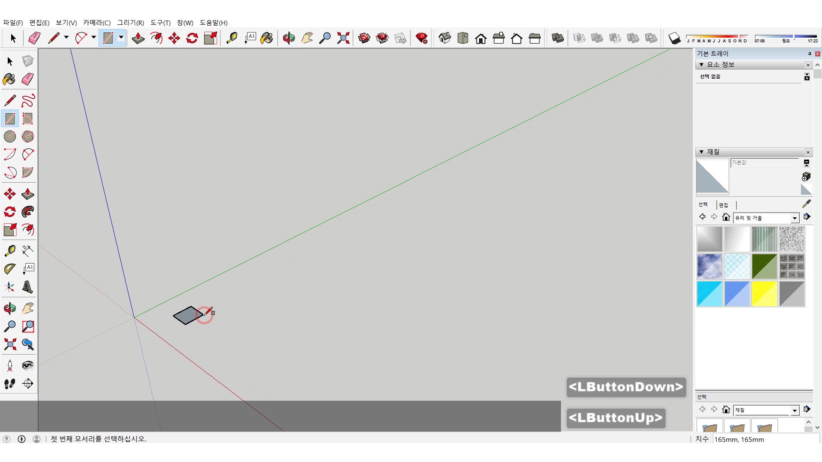
Task: Click the 치수 measurements input field
Action: tap(765, 439)
